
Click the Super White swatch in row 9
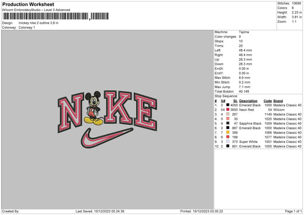[228, 141]
